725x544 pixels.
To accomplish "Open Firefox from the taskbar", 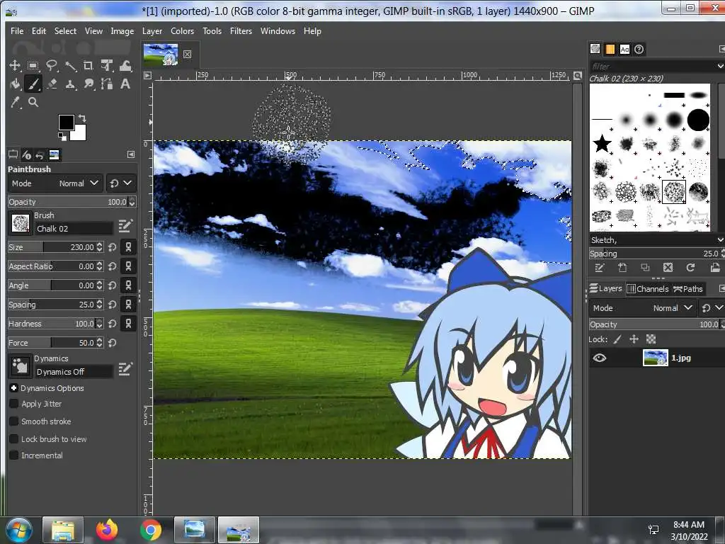I will pyautogui.click(x=108, y=530).
